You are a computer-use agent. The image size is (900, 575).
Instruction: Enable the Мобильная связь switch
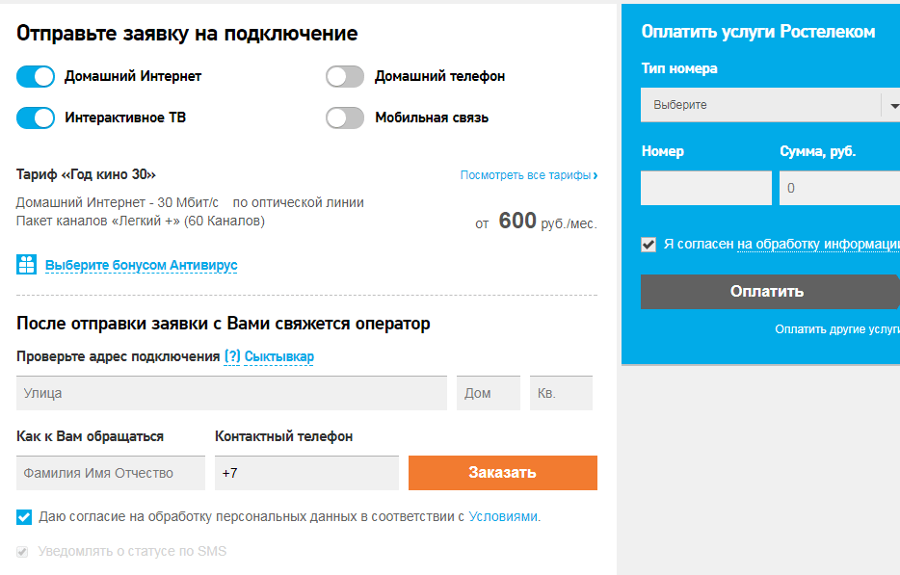pyautogui.click(x=345, y=118)
